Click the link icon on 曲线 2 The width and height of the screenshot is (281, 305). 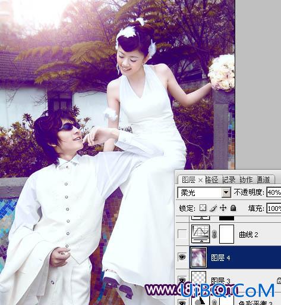(x=214, y=234)
